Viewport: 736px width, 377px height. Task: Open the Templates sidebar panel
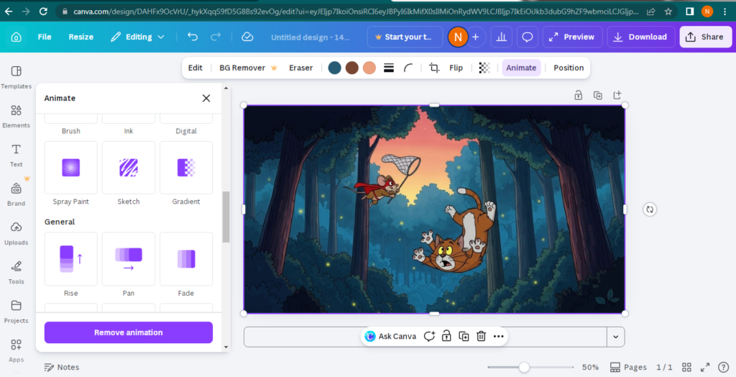coord(16,76)
